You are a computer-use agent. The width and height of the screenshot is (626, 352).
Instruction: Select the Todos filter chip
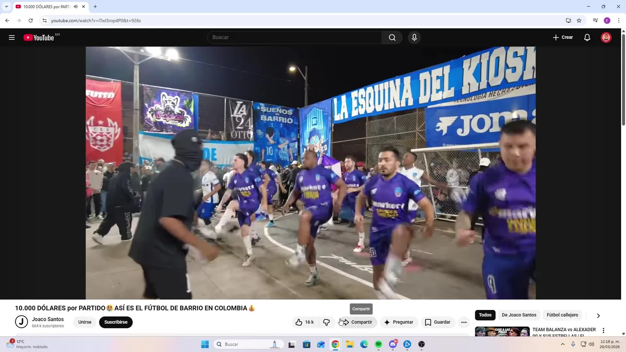(x=485, y=315)
